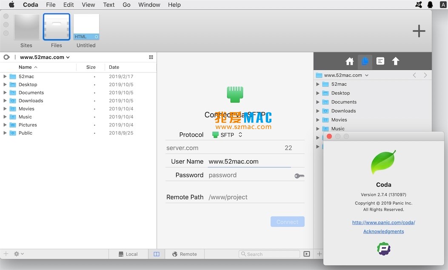Toggle the split pane view button
The height and width of the screenshot is (270, 448).
157,254
